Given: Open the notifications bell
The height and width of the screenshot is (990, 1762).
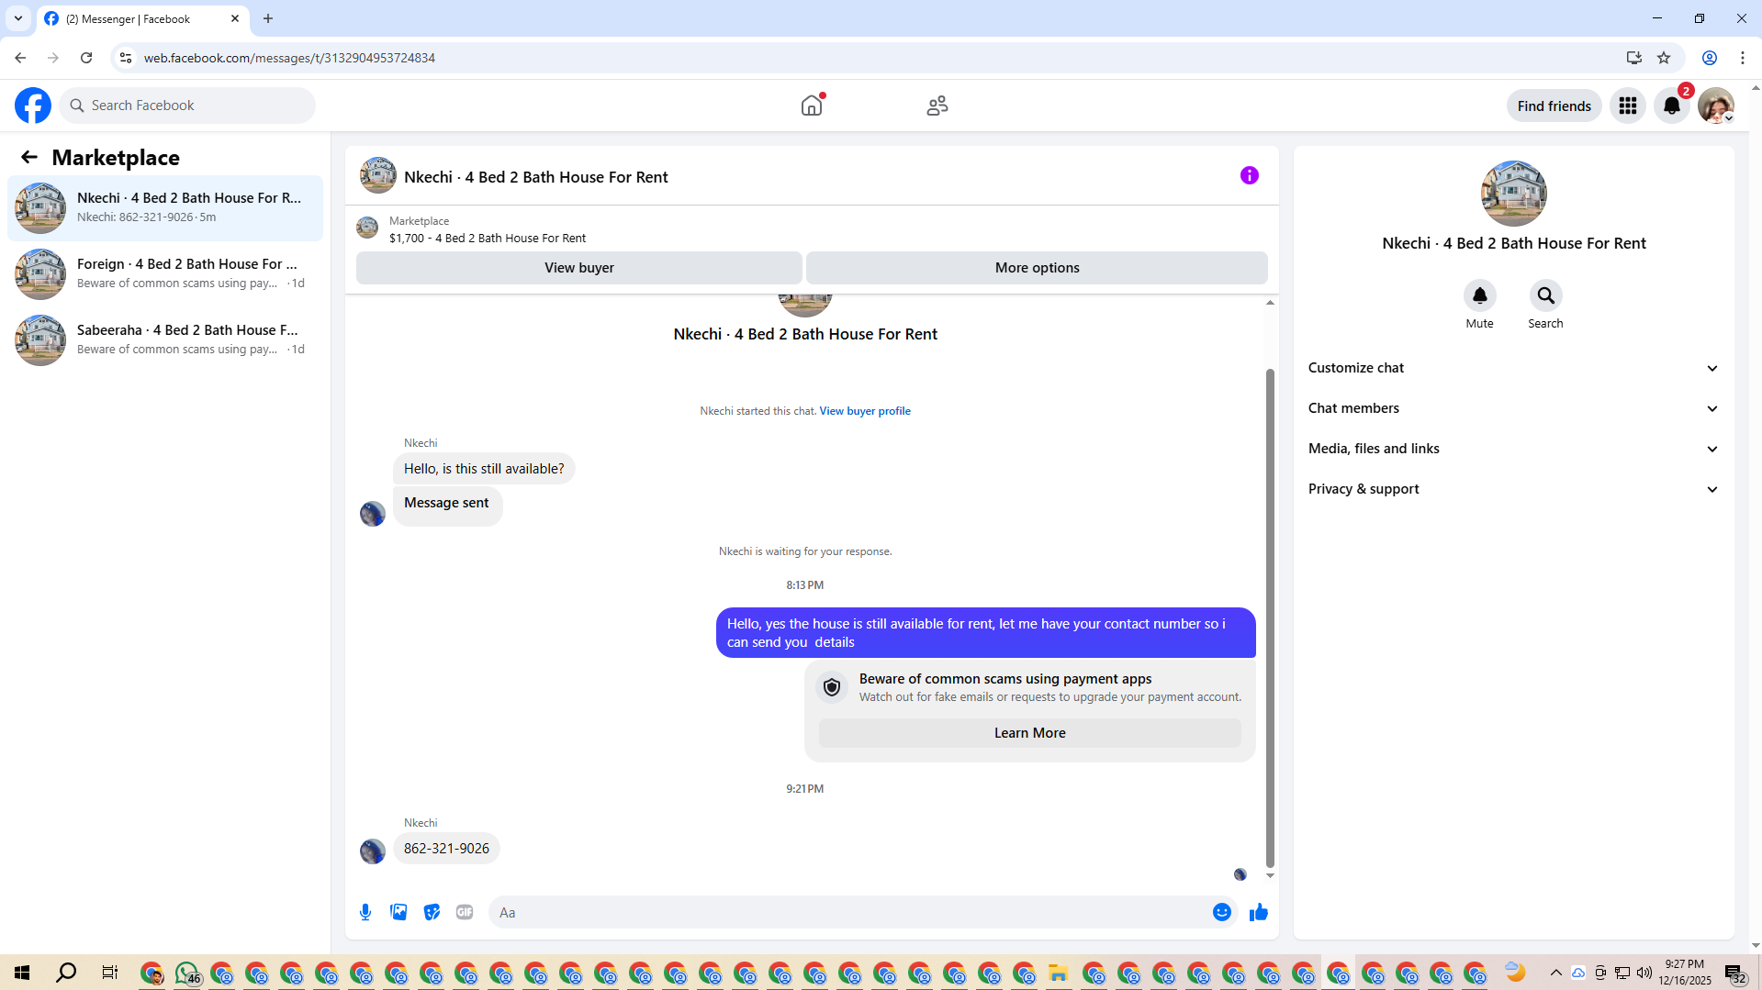Looking at the screenshot, I should 1672,106.
